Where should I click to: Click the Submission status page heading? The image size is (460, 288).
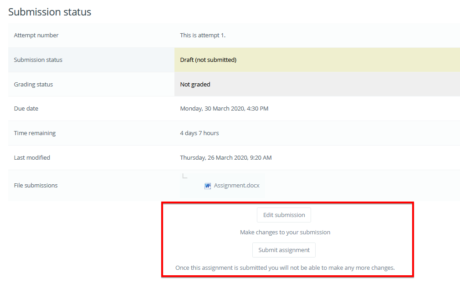pyautogui.click(x=50, y=12)
